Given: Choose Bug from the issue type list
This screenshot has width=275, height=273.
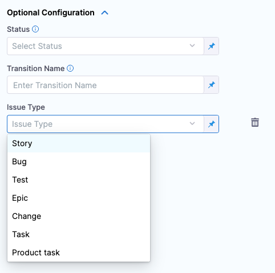Looking at the screenshot, I should [x=79, y=162].
